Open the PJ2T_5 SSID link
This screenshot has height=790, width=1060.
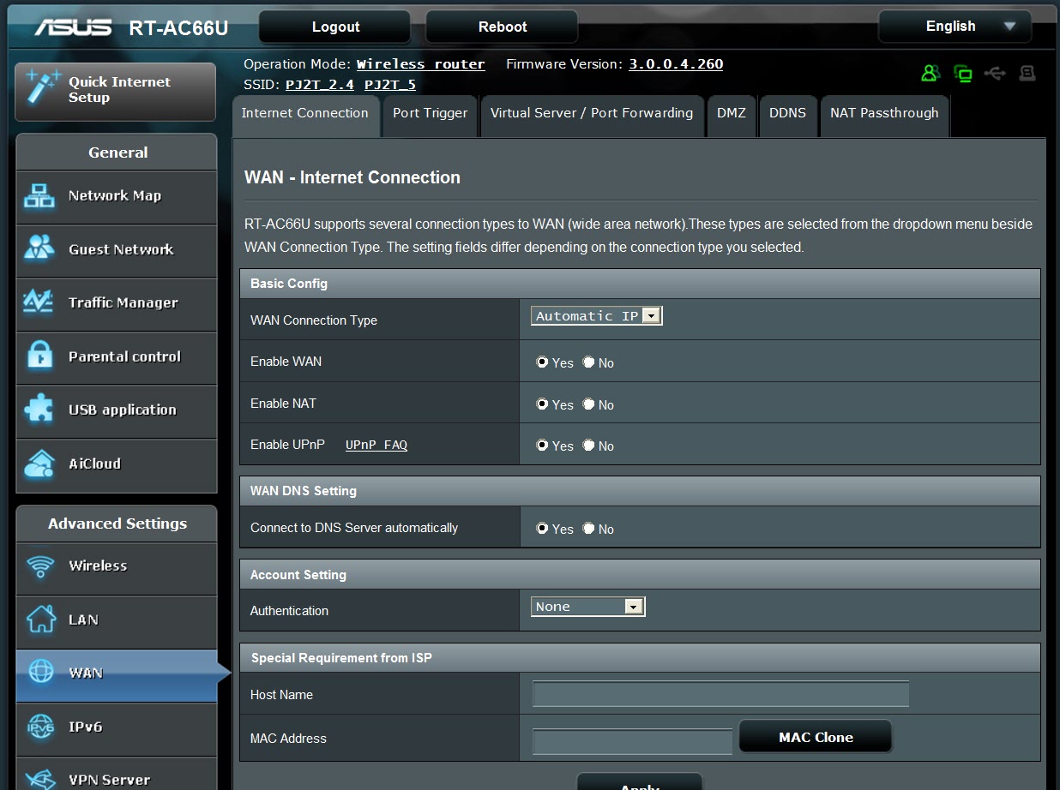coord(390,85)
